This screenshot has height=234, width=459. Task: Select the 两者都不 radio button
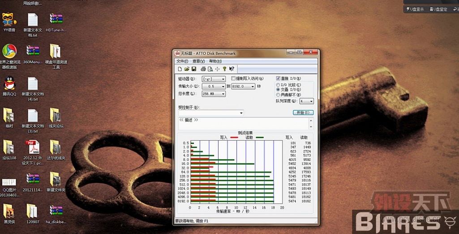[278, 95]
